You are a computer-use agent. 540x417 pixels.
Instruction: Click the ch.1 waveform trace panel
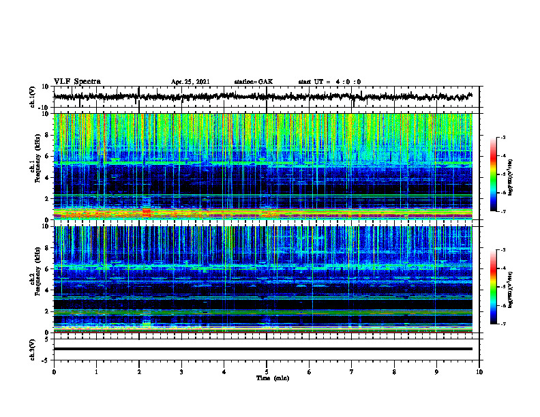266,97
